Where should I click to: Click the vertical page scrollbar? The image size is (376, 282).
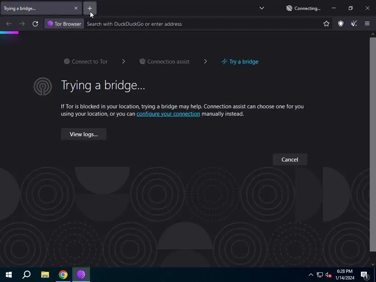(373, 144)
